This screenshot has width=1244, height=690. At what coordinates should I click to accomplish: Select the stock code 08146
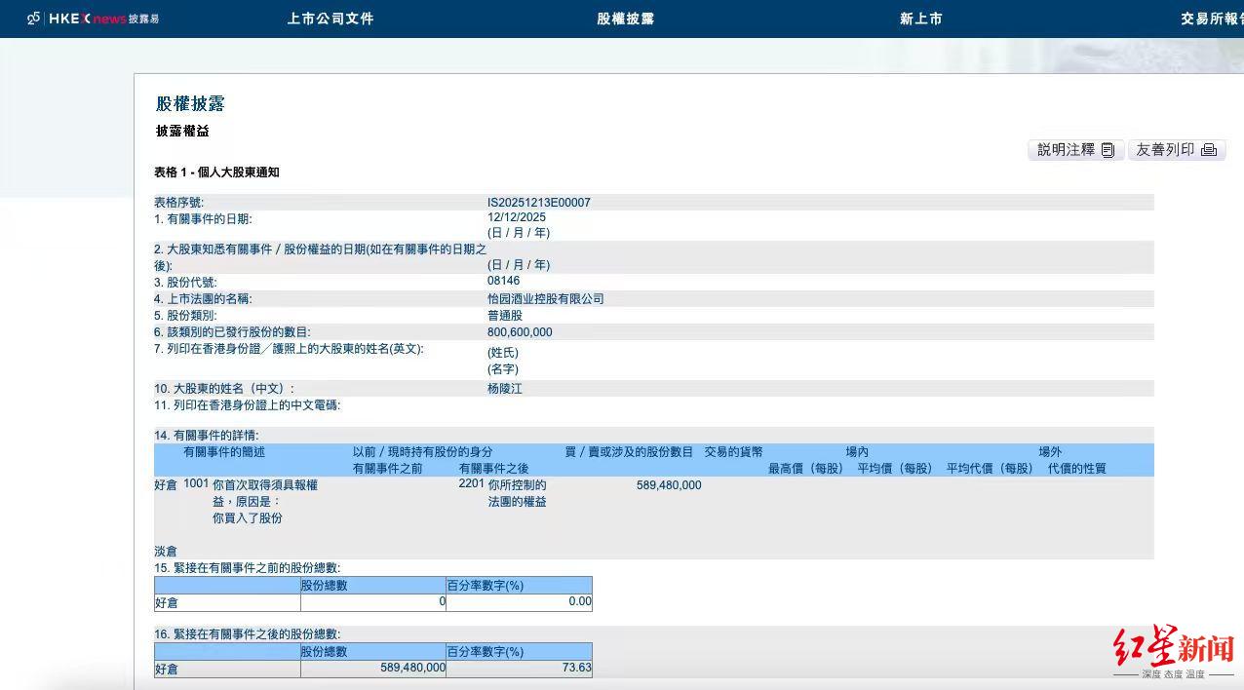click(x=503, y=281)
